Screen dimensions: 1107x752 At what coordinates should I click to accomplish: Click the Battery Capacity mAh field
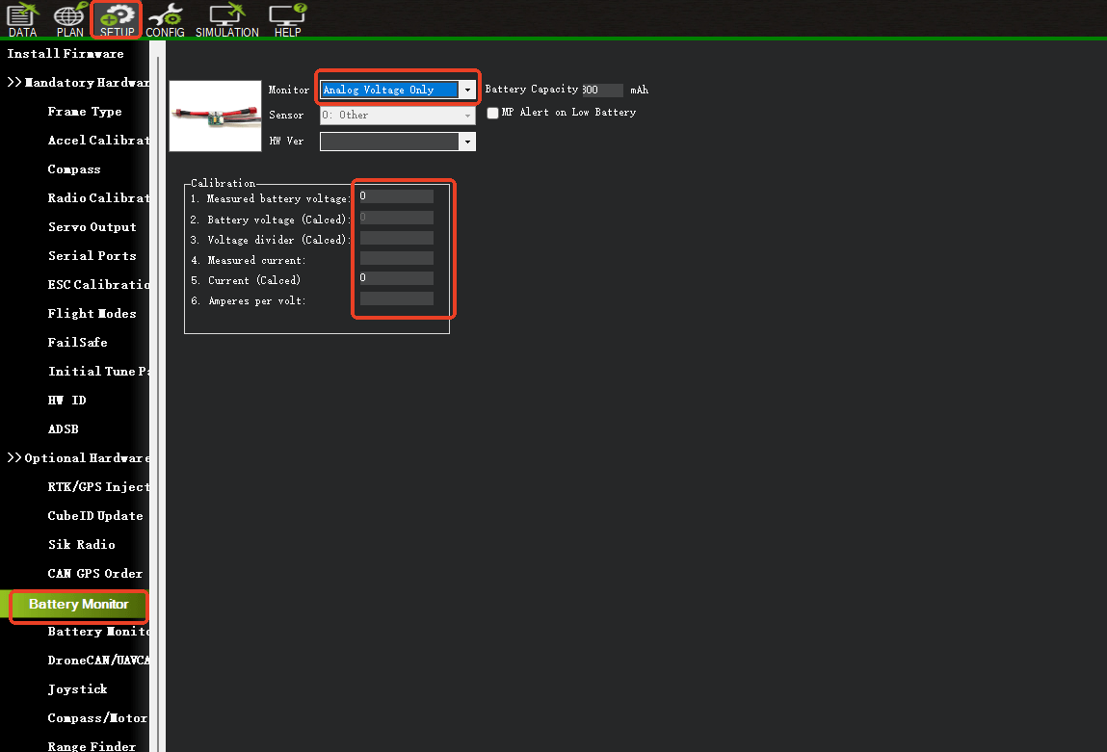tap(602, 90)
